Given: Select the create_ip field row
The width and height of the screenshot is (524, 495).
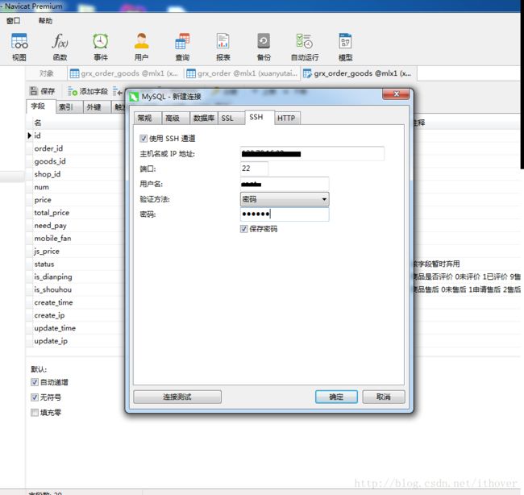Looking at the screenshot, I should point(76,315).
